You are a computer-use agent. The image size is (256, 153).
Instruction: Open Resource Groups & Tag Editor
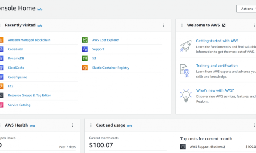(x=29, y=95)
